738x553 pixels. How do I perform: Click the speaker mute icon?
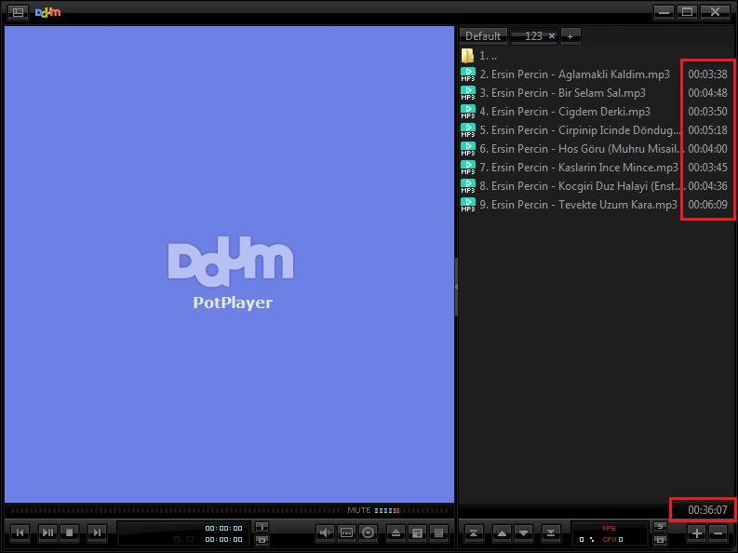click(325, 533)
